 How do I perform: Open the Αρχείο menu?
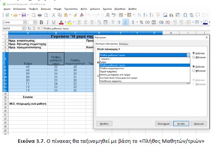7,9
